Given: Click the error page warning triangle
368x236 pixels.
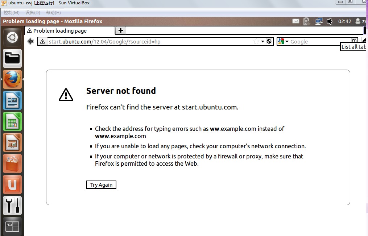Looking at the screenshot, I should 66,95.
